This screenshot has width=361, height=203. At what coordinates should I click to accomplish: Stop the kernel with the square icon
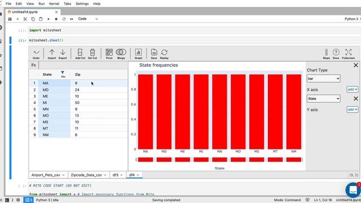[x=56, y=19]
